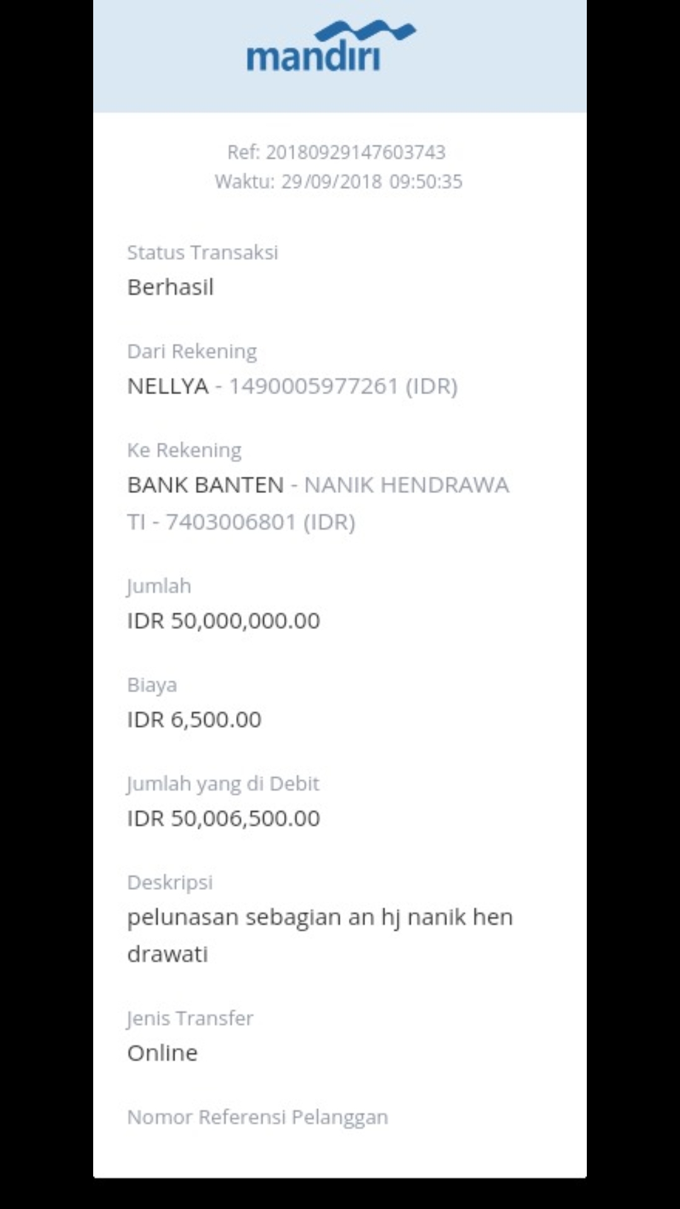Select the Berhasil status value
Screen dimensions: 680x1209
[171, 287]
